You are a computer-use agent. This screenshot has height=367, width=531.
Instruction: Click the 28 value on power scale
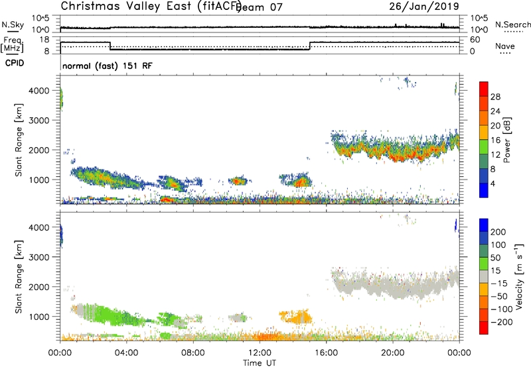[495, 97]
